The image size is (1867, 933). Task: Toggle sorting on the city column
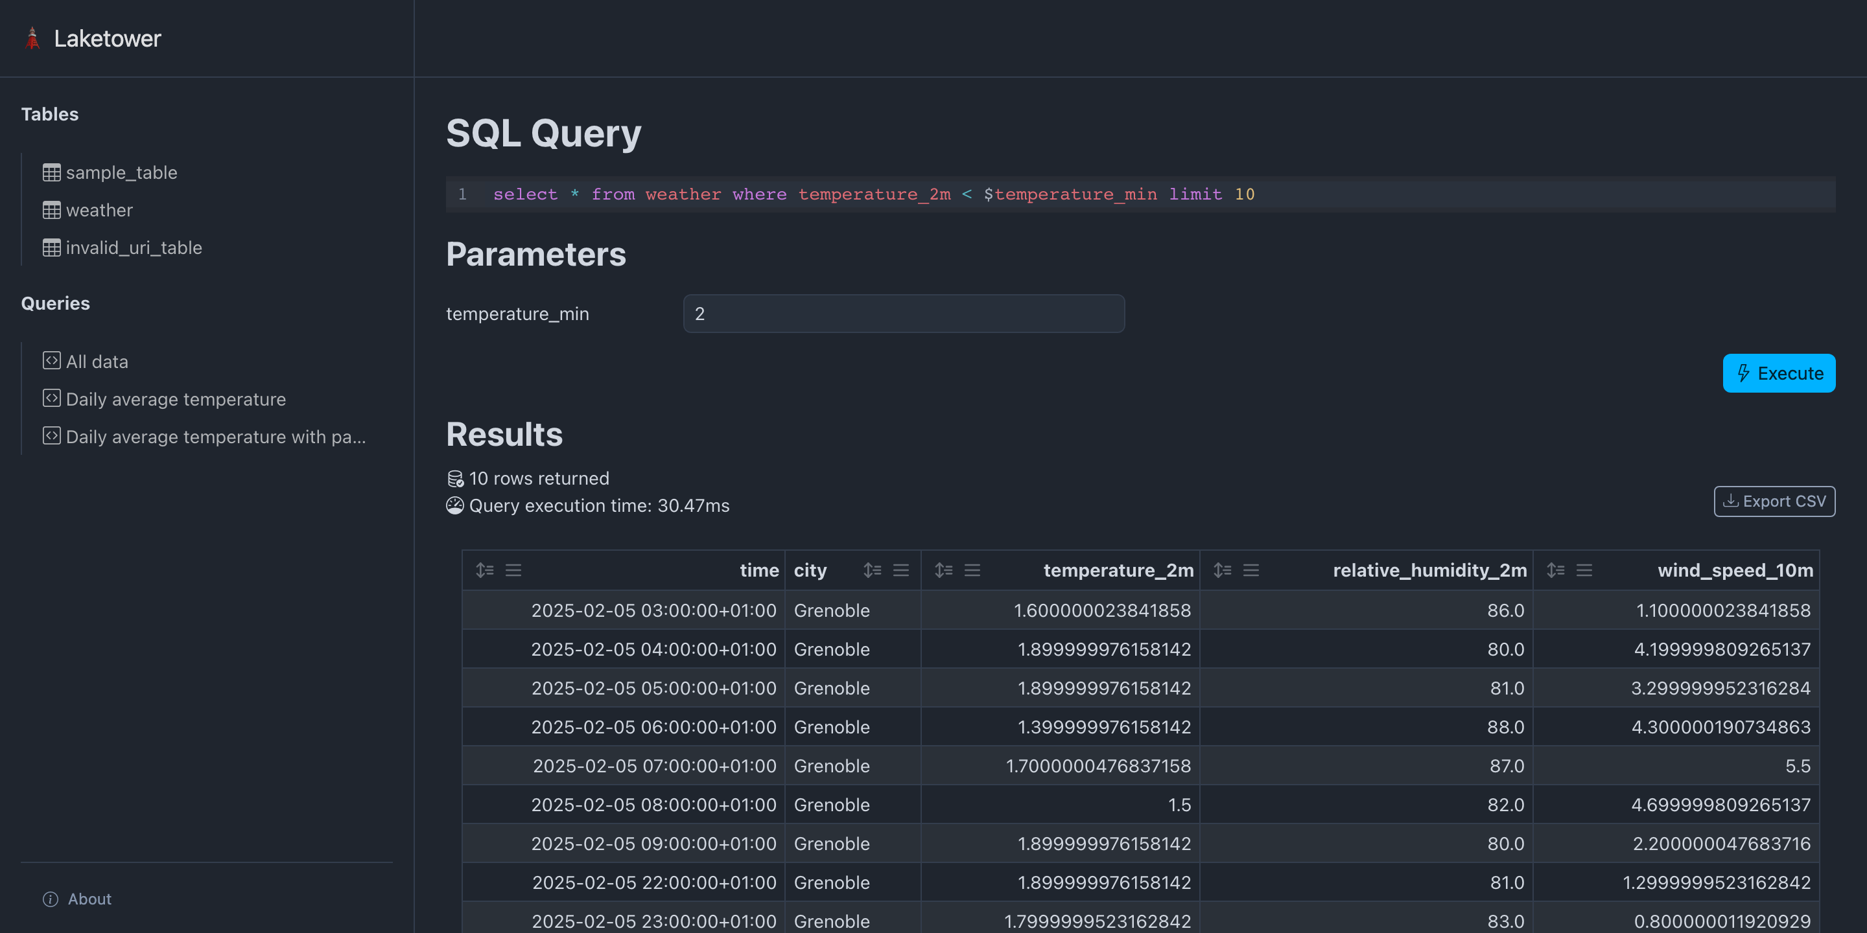pos(872,570)
